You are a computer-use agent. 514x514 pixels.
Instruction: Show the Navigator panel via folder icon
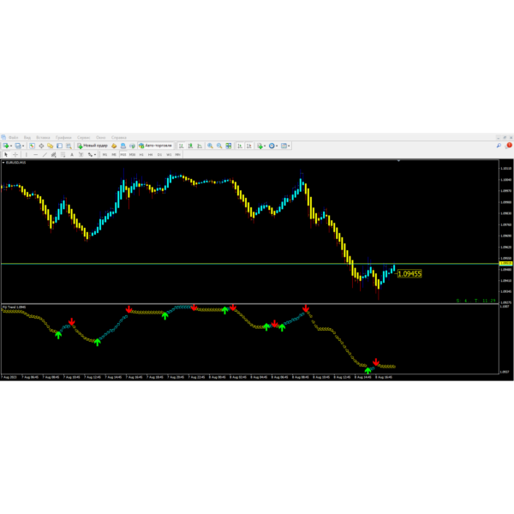coord(51,146)
